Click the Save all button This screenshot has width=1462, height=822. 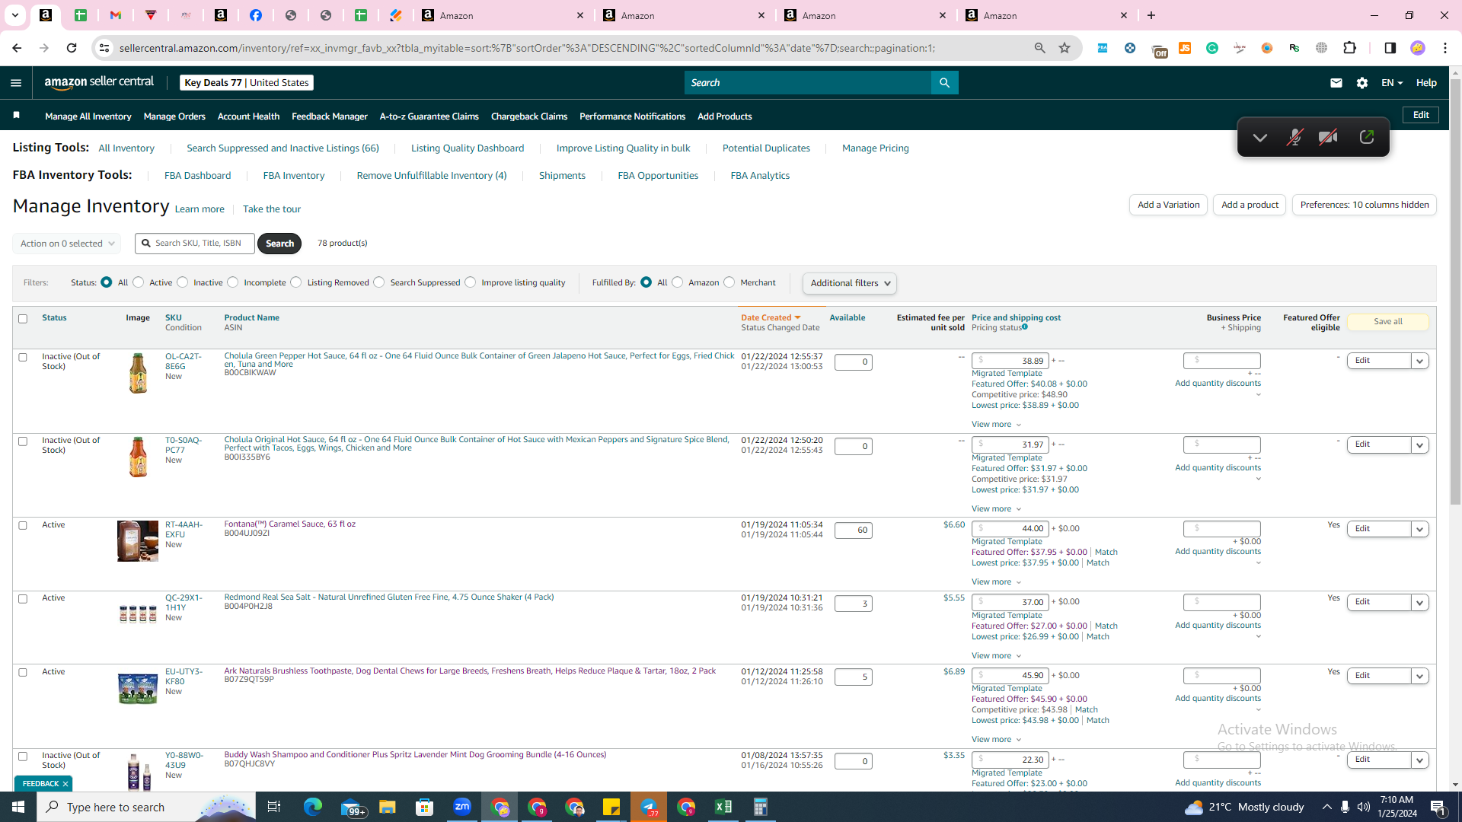[x=1388, y=322]
